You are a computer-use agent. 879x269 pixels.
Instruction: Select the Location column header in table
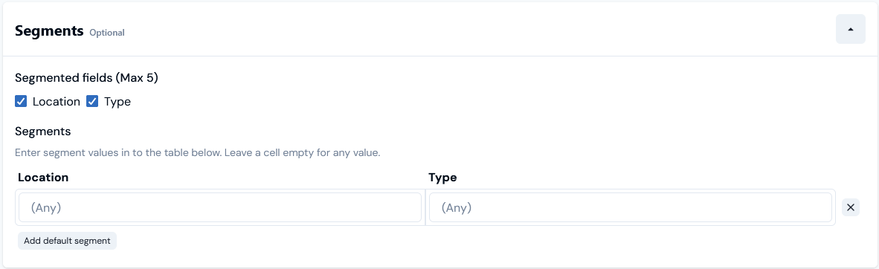pos(43,178)
